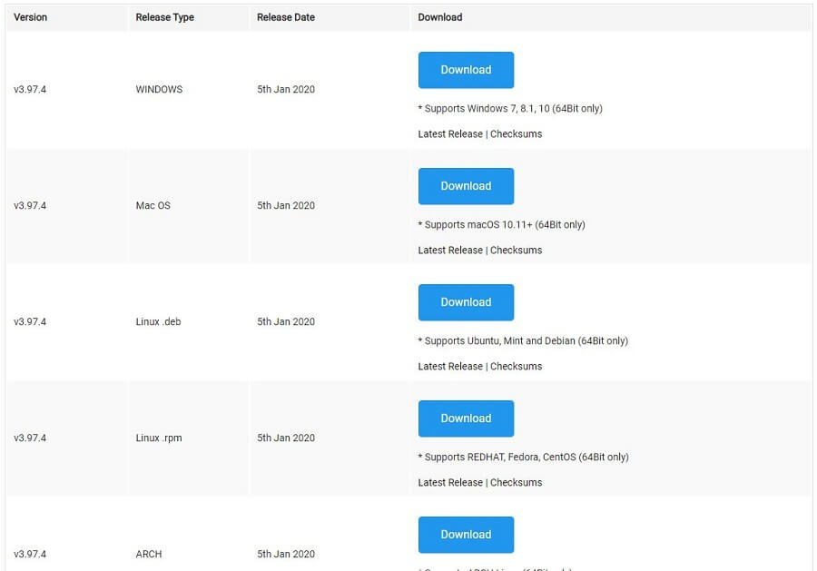The height and width of the screenshot is (571, 817).
Task: Click the Release Type column header
Action: [x=164, y=17]
